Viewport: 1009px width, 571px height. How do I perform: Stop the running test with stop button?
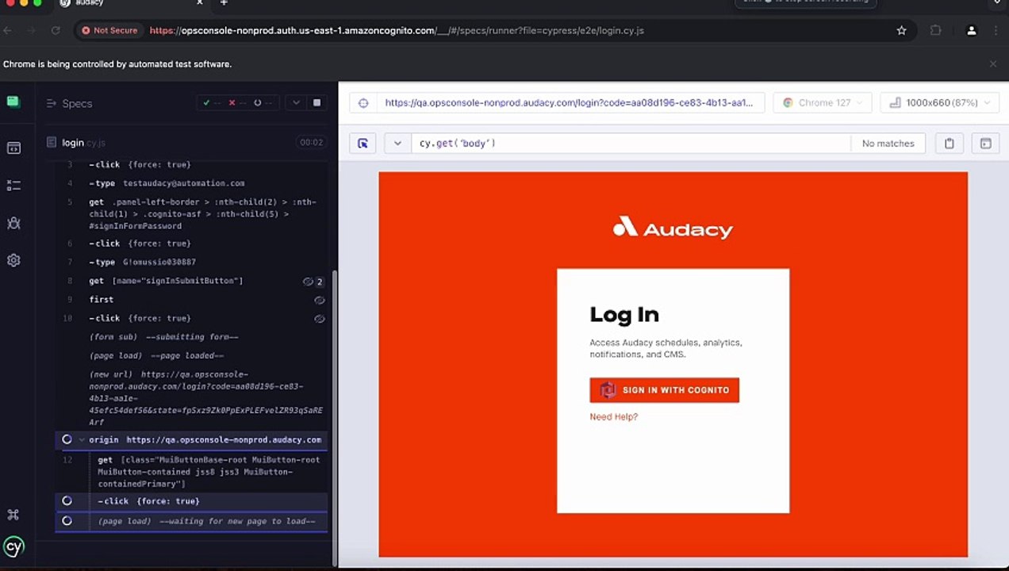(x=317, y=103)
